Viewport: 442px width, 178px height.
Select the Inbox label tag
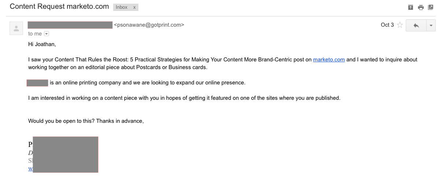click(x=122, y=7)
